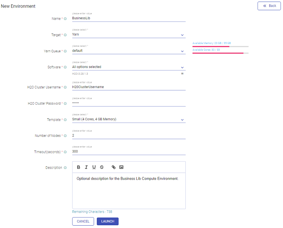
Task: Click the Template info icon
Action: click(65, 120)
